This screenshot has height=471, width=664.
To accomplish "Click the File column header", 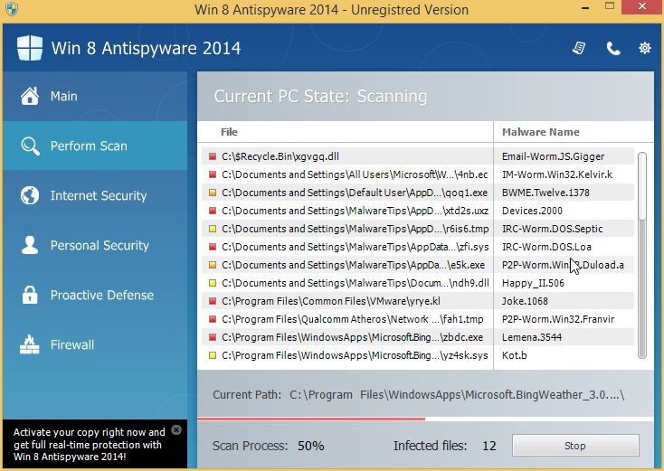I will coord(229,132).
